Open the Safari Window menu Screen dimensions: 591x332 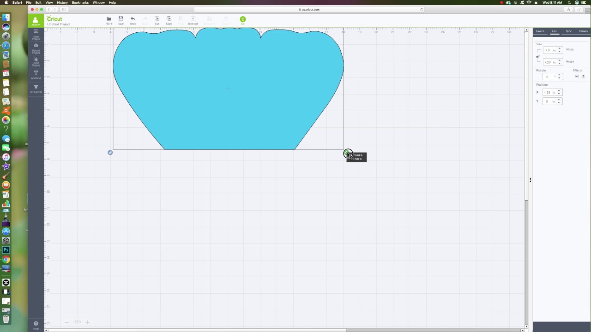tap(98, 2)
